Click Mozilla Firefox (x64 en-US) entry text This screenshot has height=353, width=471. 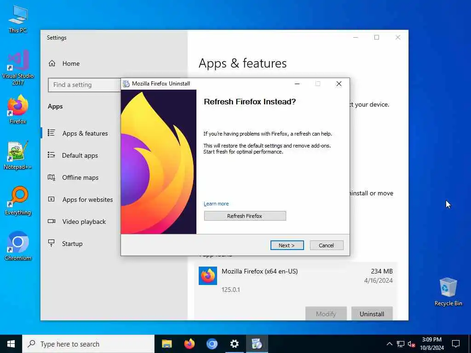point(259,271)
